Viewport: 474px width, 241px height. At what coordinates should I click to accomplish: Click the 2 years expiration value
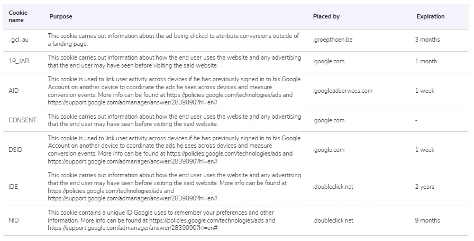point(424,187)
